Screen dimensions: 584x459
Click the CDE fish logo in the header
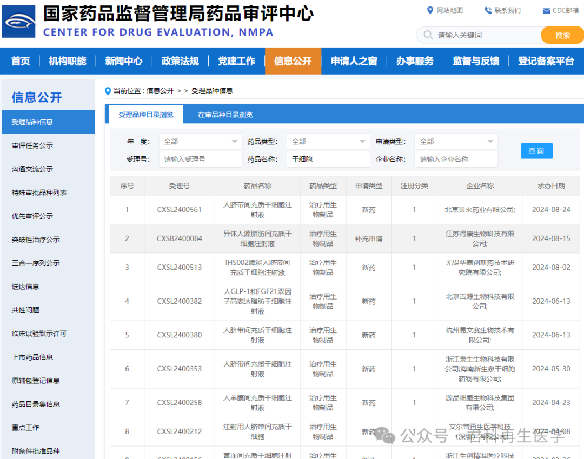18,21
